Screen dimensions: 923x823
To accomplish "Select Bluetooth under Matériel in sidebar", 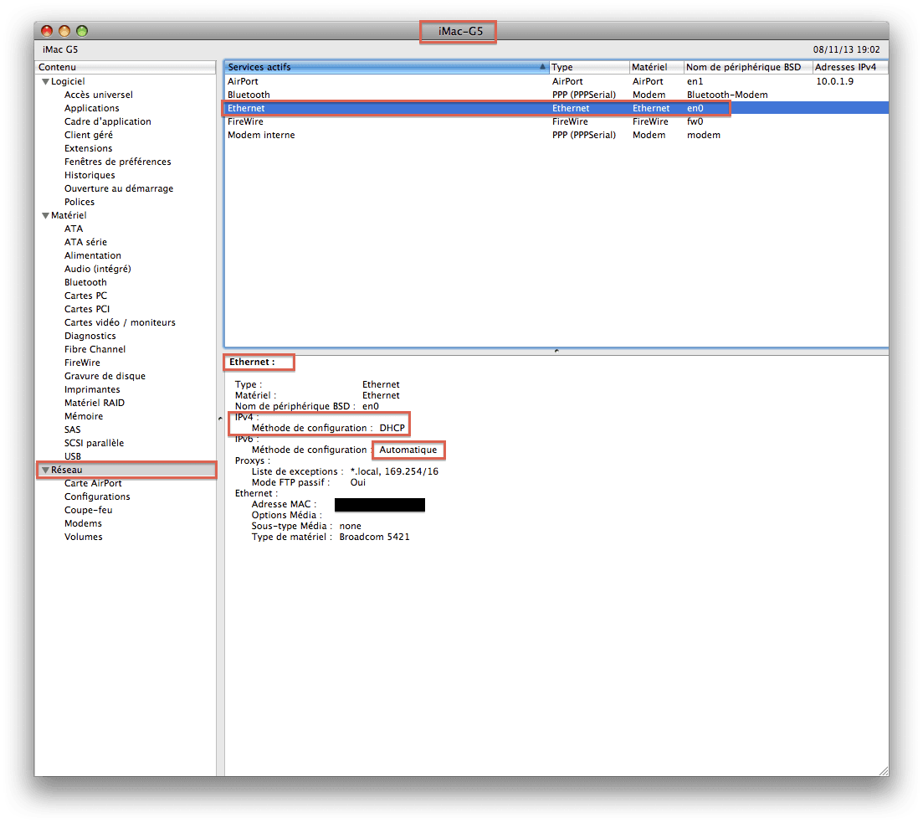I will pos(85,282).
